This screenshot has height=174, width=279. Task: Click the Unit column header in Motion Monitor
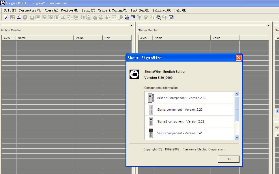[x=117, y=38]
